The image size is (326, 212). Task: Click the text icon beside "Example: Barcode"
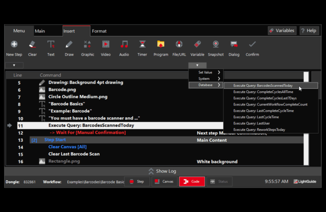pos(42,111)
